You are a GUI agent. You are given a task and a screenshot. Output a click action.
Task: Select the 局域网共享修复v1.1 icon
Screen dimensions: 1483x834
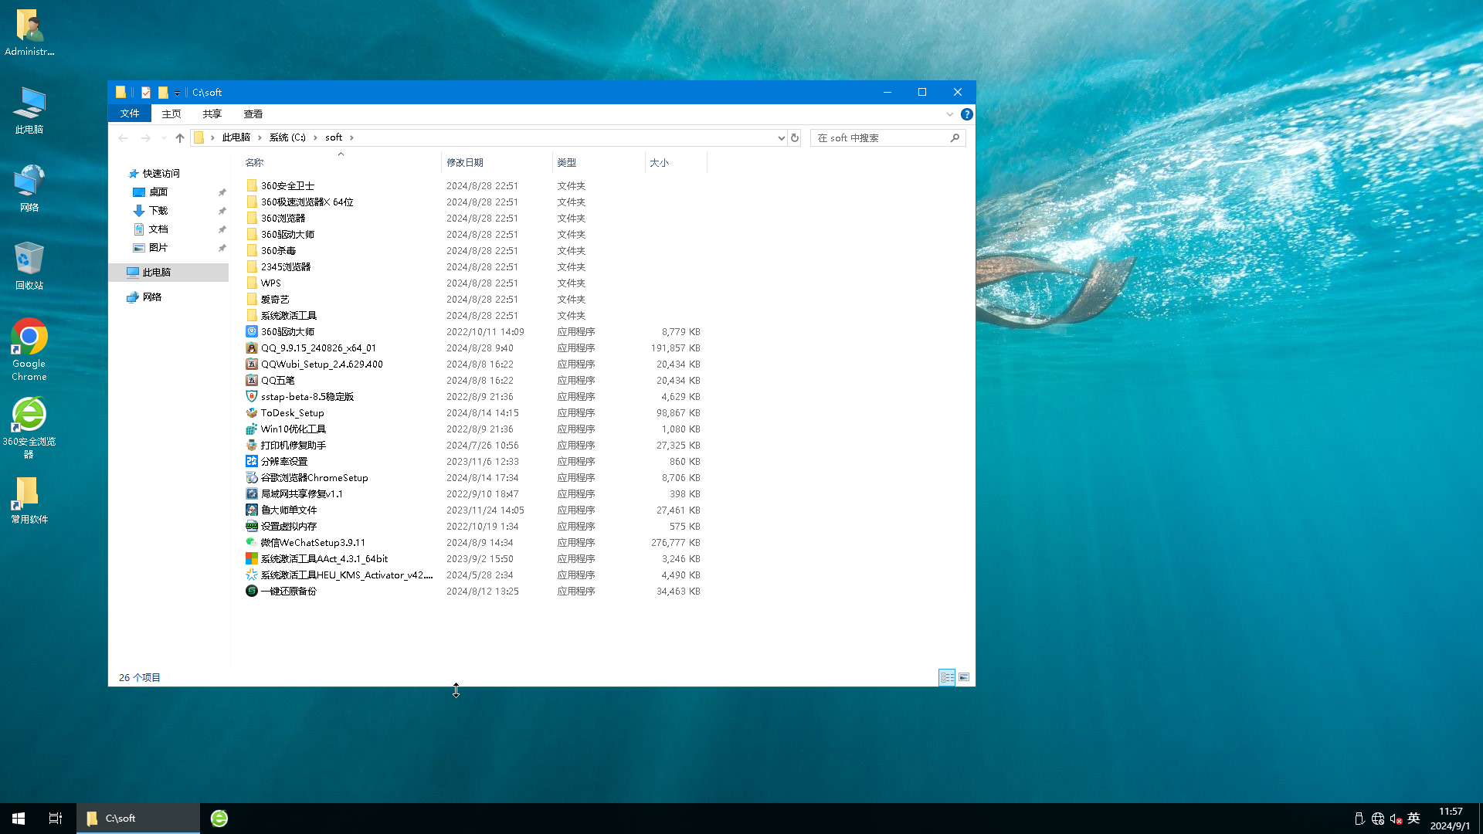click(x=252, y=493)
